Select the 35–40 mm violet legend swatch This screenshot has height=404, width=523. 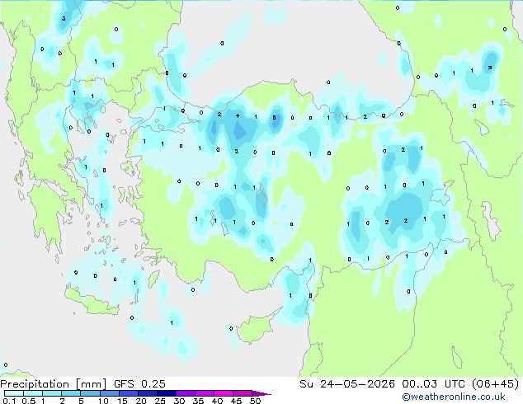tap(205, 393)
